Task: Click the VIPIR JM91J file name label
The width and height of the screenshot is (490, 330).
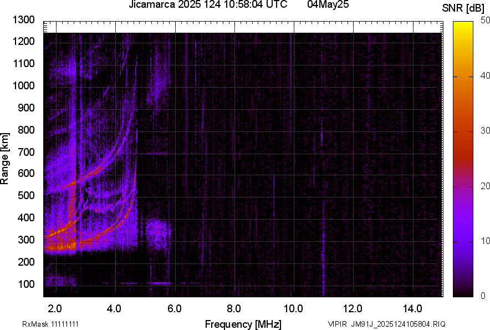Action: 386,324
